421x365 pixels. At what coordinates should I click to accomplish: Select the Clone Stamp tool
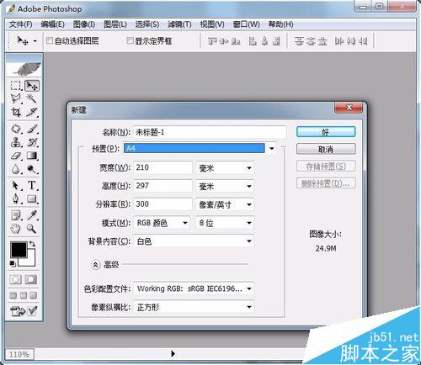coord(16,142)
